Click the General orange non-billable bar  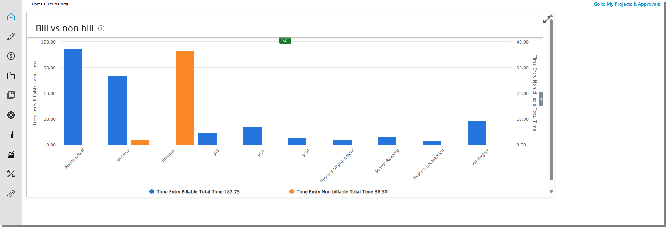pyautogui.click(x=140, y=142)
